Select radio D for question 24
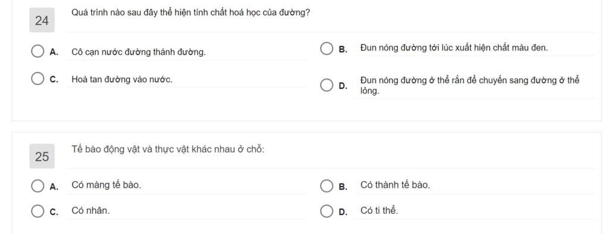 327,86
